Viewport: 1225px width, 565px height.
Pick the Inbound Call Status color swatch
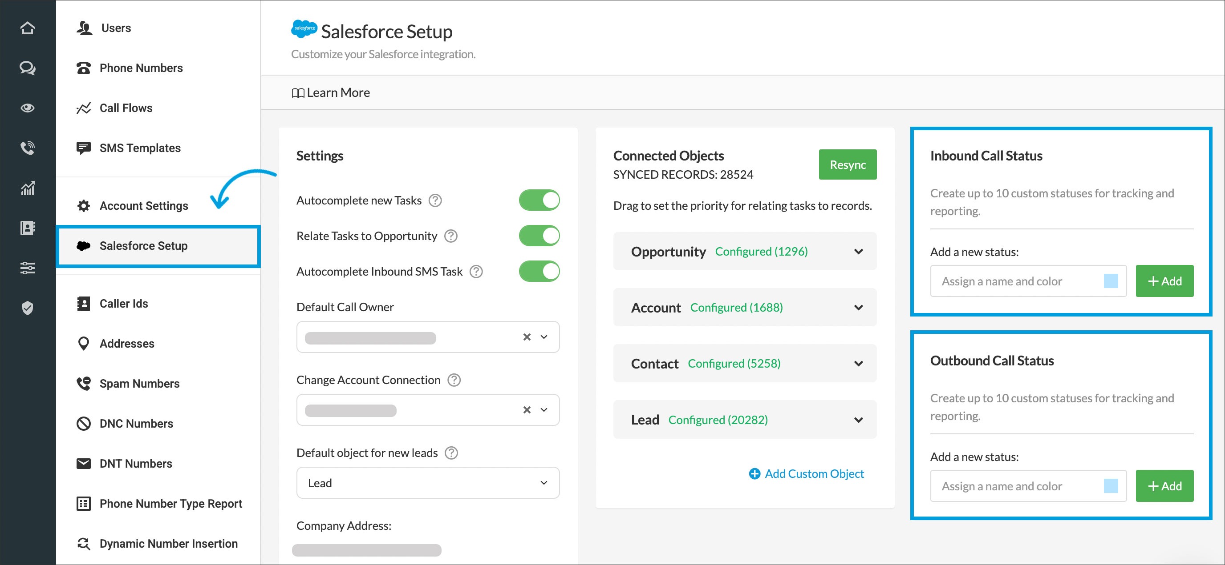(1111, 281)
